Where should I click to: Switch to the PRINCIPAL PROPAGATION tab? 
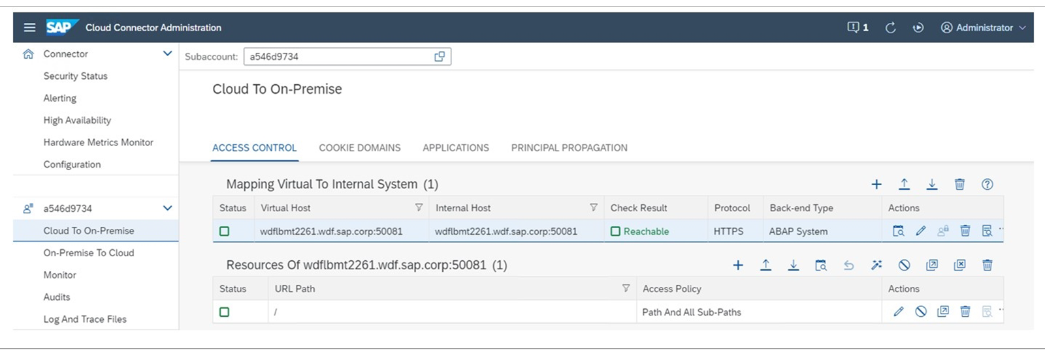570,148
